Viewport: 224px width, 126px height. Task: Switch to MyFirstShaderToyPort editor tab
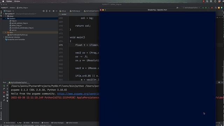(91, 11)
